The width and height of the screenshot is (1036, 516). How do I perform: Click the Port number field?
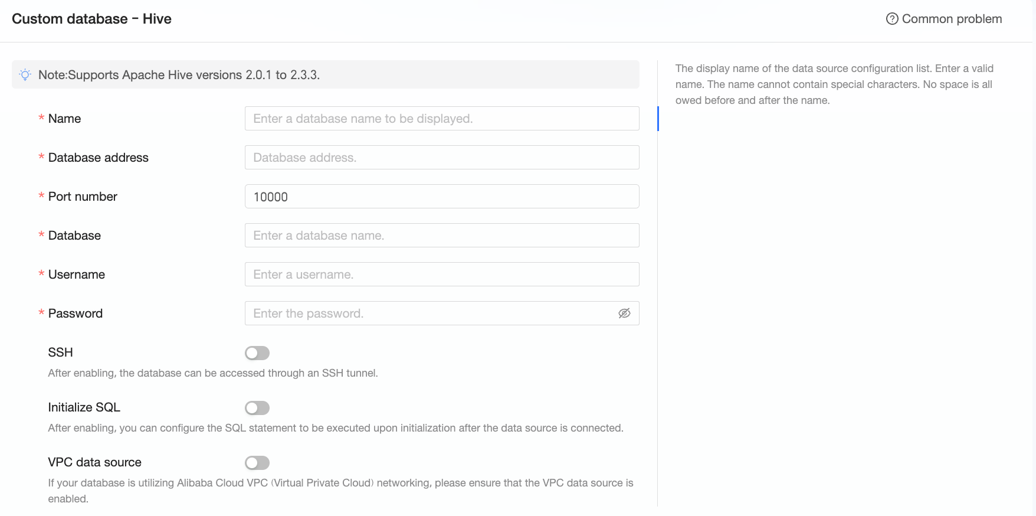(441, 197)
